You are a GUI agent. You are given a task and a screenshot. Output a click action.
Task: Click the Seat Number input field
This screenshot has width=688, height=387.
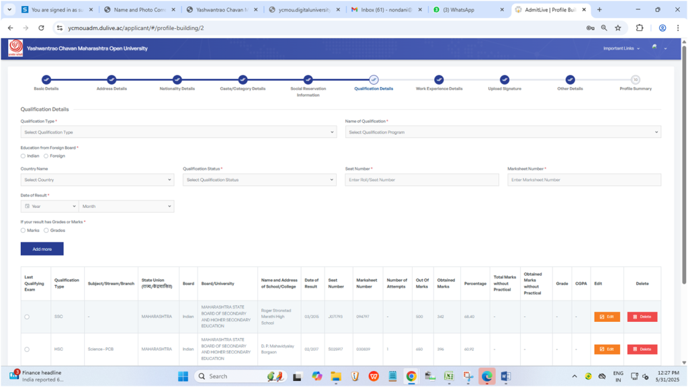421,180
